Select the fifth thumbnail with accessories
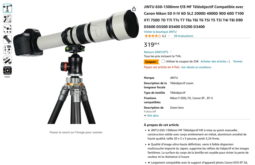Image resolution: width=255 pixels, height=165 pixels. pos(7,50)
